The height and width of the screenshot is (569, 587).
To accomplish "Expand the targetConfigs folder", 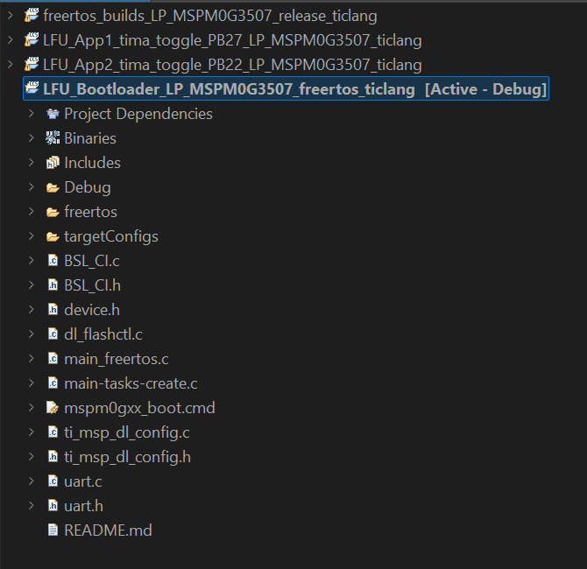I will (32, 236).
